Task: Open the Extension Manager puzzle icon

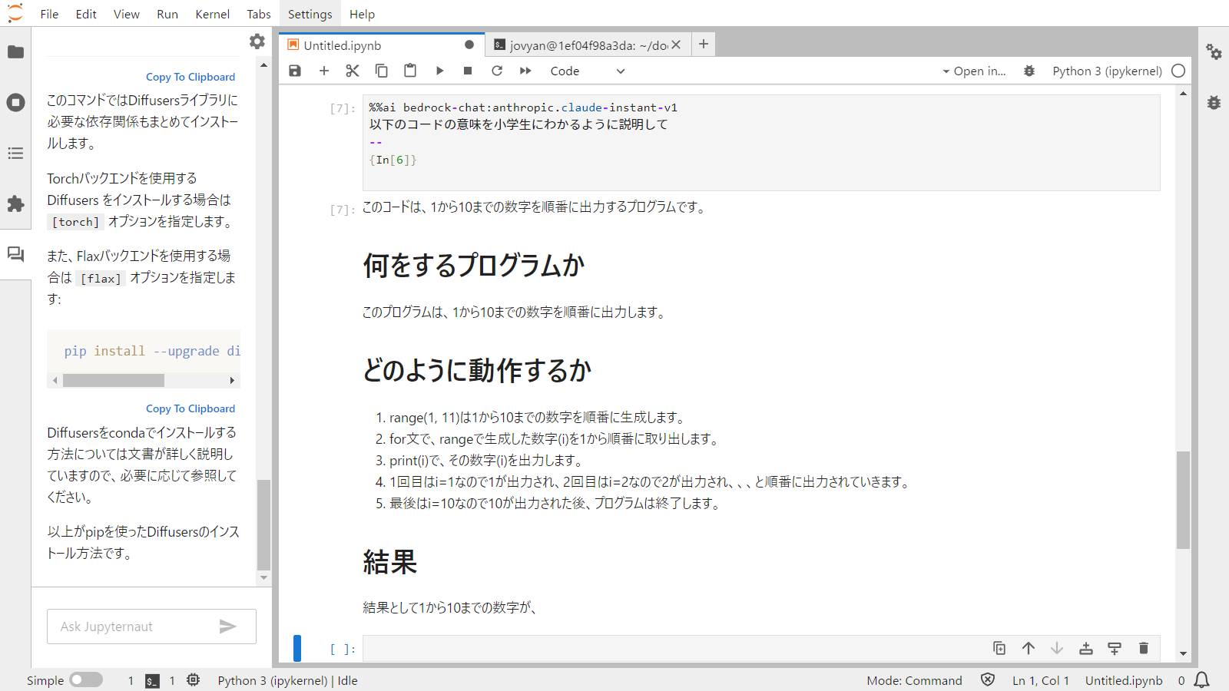Action: [15, 203]
